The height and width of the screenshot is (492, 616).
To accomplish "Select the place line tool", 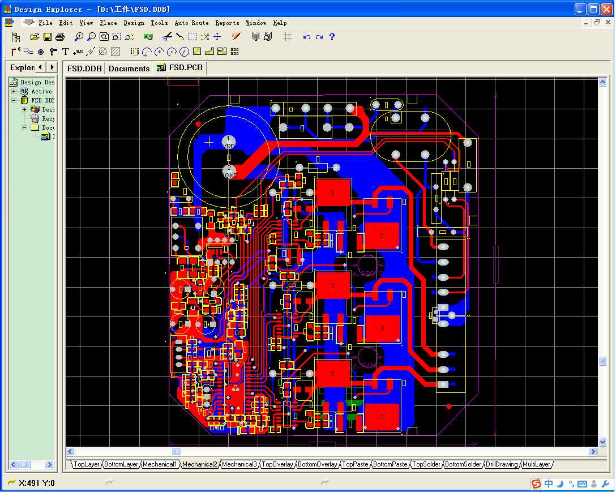I will (28, 52).
